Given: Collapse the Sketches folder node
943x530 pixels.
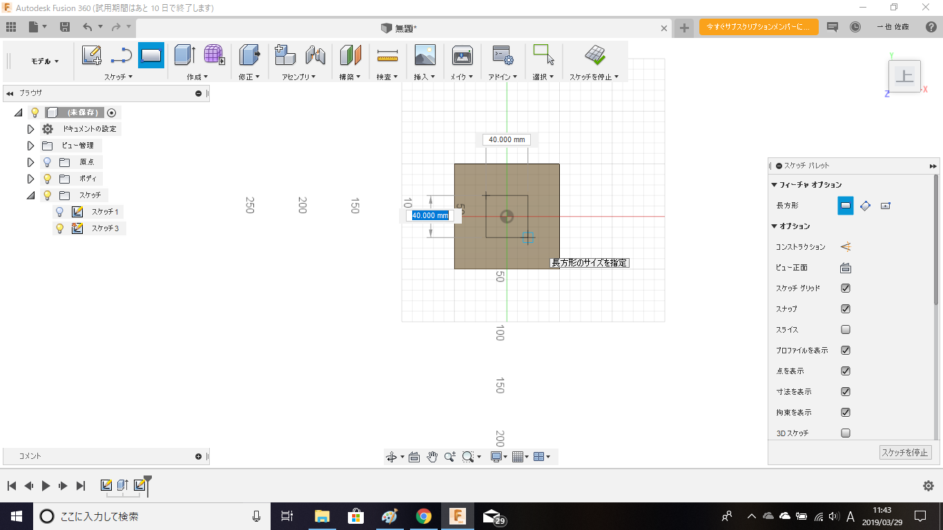Looking at the screenshot, I should pos(30,195).
